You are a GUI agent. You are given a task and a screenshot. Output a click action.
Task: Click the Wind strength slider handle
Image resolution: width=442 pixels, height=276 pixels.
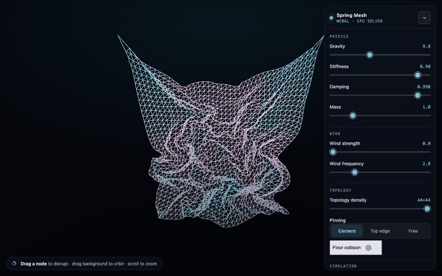tap(333, 152)
